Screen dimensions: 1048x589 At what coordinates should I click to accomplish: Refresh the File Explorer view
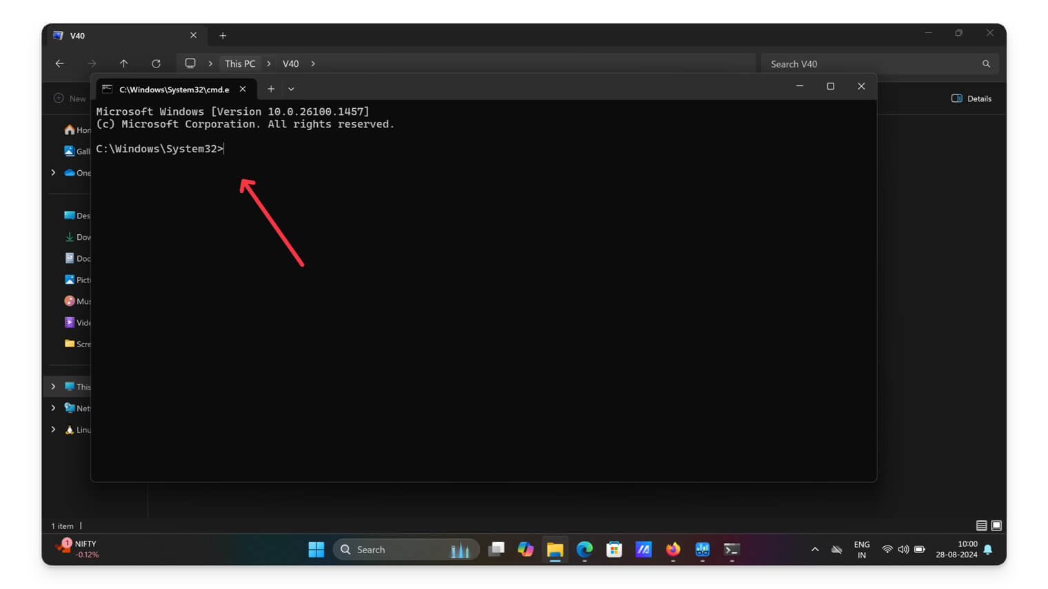157,63
